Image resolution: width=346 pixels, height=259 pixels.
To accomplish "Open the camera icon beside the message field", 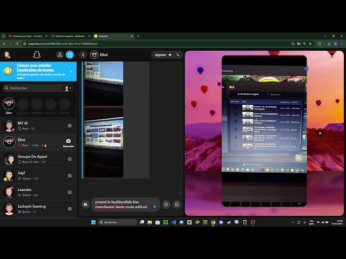I will click(x=85, y=205).
